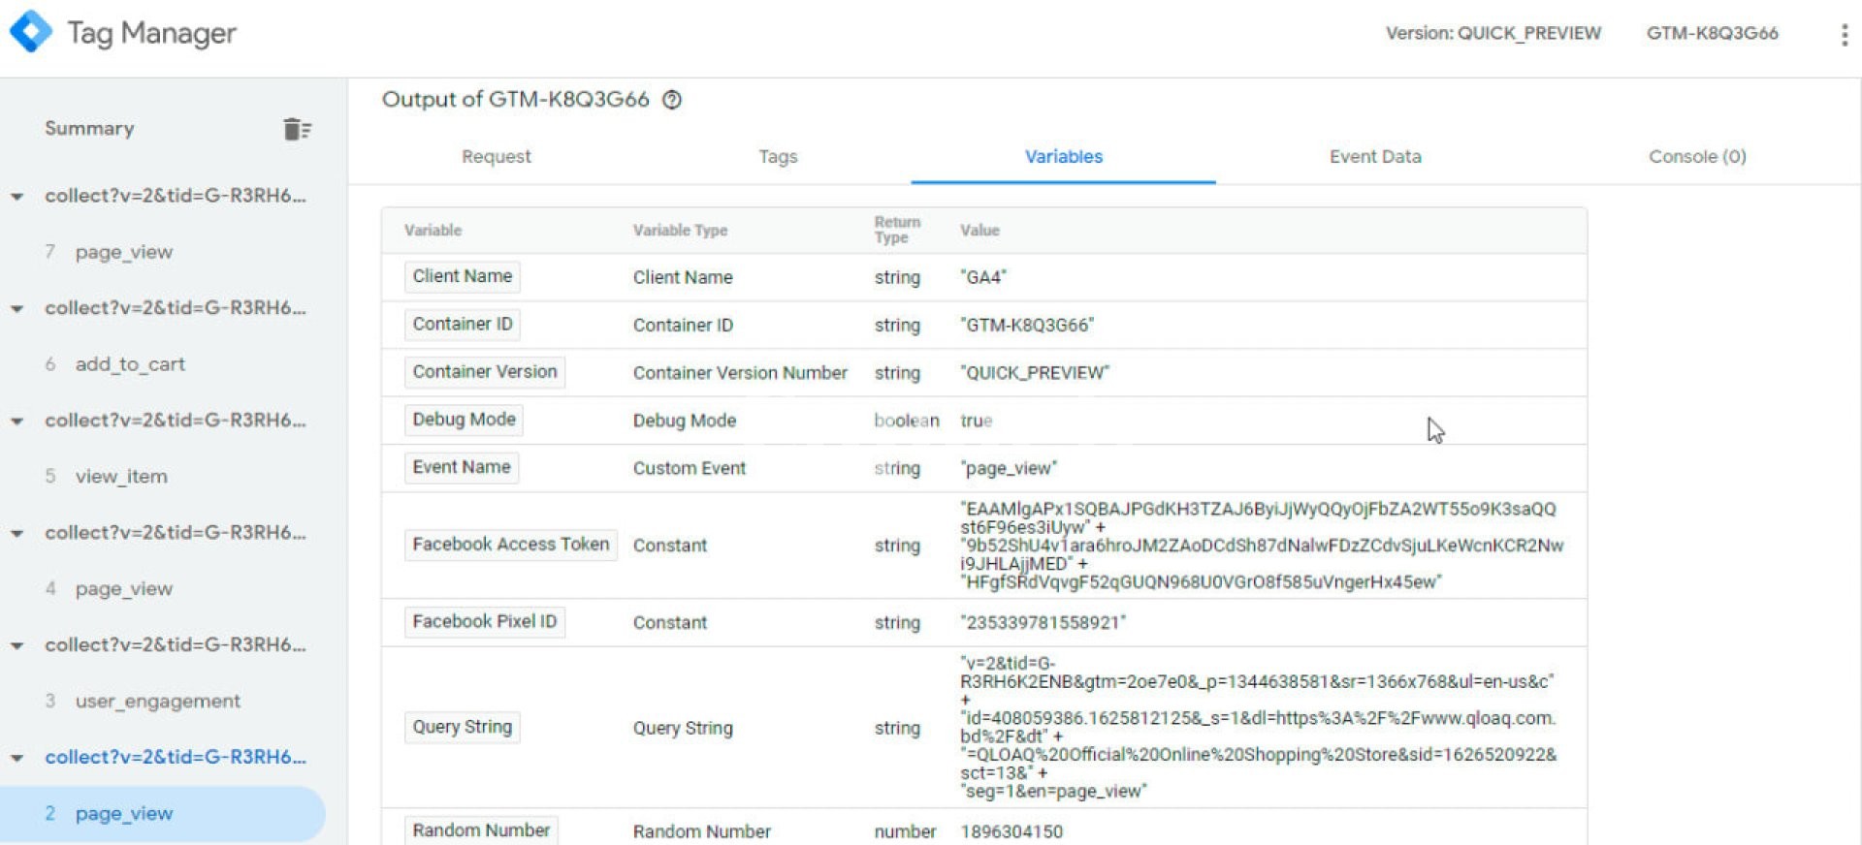Screen dimensions: 1862x845
Task: Clear the summary event list with the delete icon
Action: pos(297,129)
